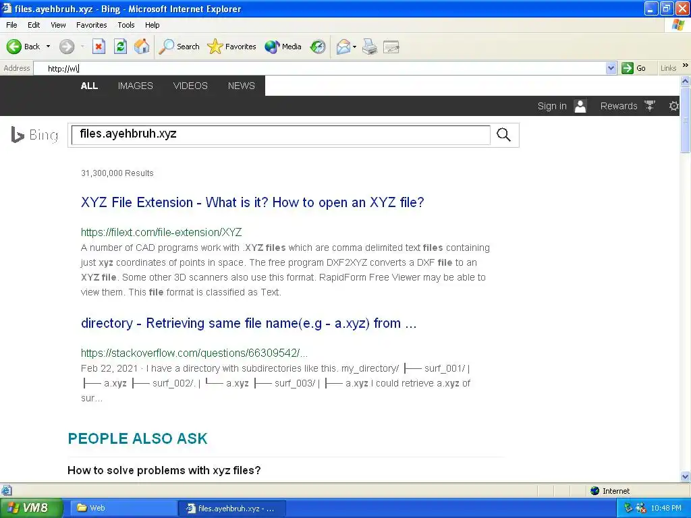Open the Help menu
Viewport: 691px width, 518px height.
[x=152, y=25]
